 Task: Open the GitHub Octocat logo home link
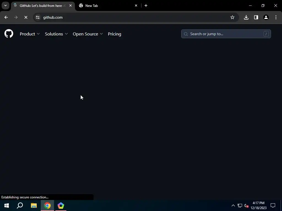[9, 34]
